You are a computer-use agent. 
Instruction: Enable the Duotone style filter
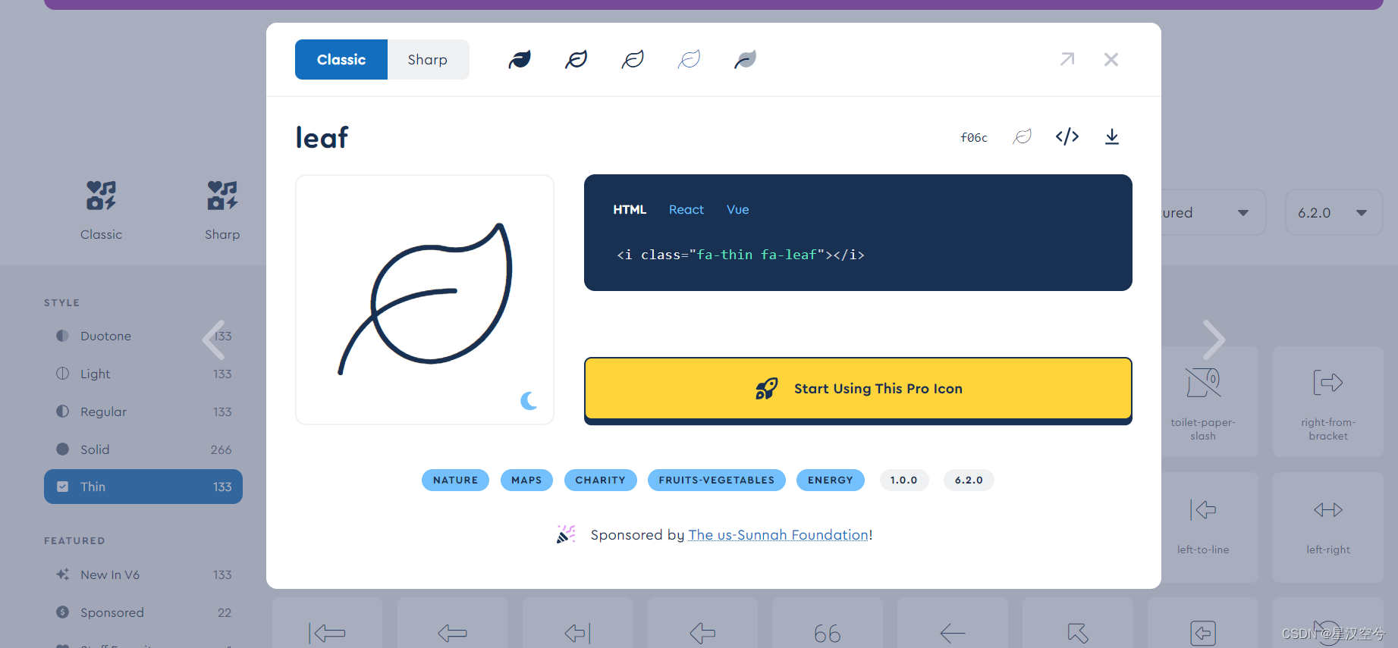(143, 336)
